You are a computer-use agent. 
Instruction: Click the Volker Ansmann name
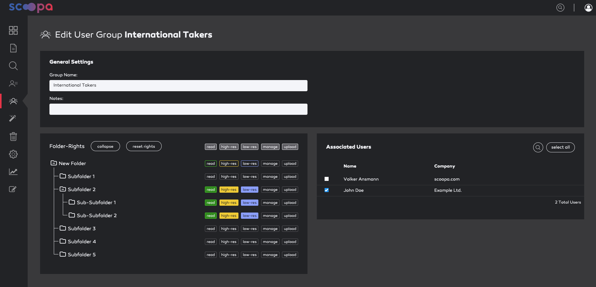[361, 179]
